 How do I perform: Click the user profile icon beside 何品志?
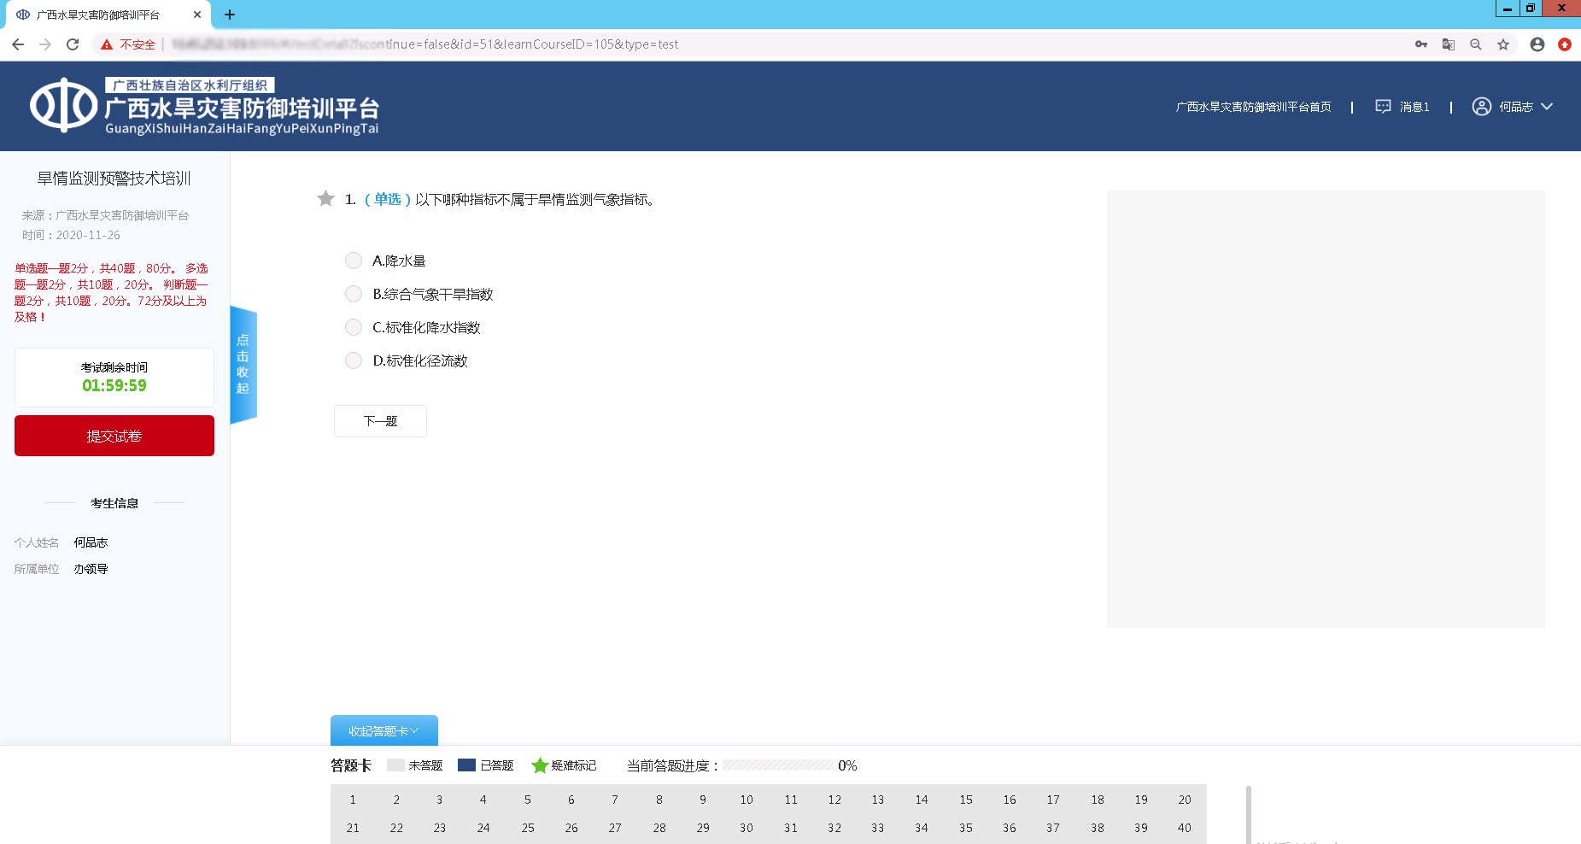[x=1481, y=107]
